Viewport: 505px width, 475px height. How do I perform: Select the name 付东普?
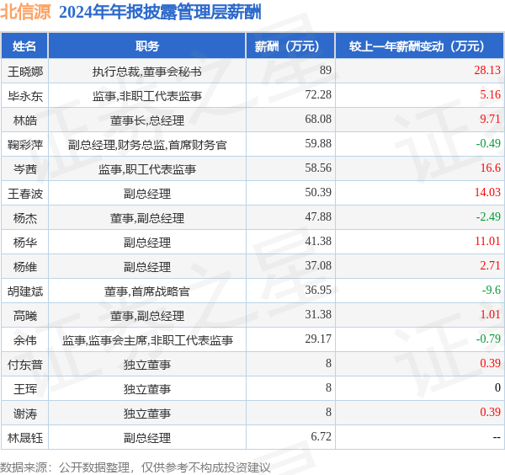click(24, 365)
